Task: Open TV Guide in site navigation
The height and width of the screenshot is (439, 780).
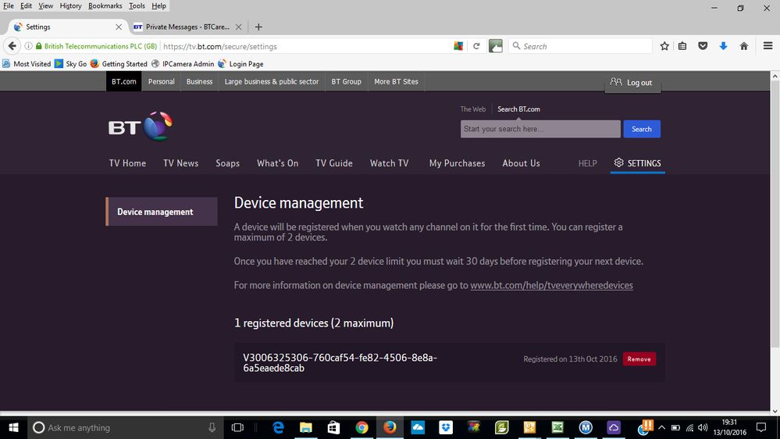Action: click(334, 163)
